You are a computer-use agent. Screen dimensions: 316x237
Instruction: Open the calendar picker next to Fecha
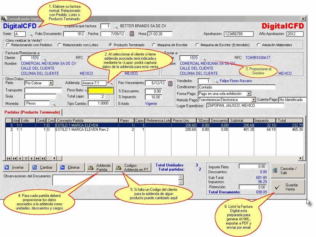132,34
